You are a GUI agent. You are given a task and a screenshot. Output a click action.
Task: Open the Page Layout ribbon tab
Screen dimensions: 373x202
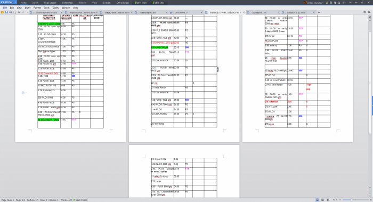pos(50,3)
